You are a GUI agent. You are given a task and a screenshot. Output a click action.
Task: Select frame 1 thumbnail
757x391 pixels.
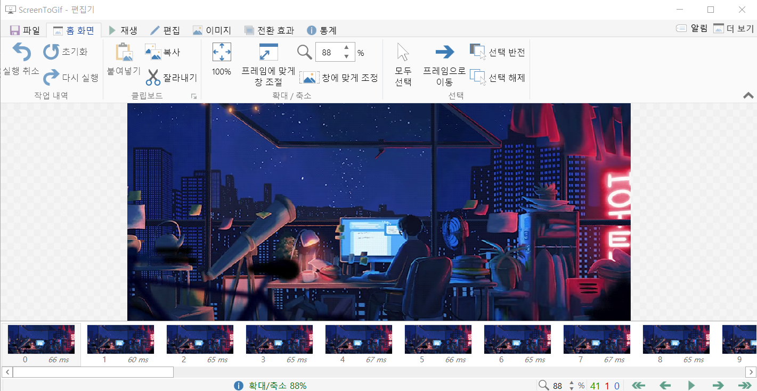click(120, 339)
